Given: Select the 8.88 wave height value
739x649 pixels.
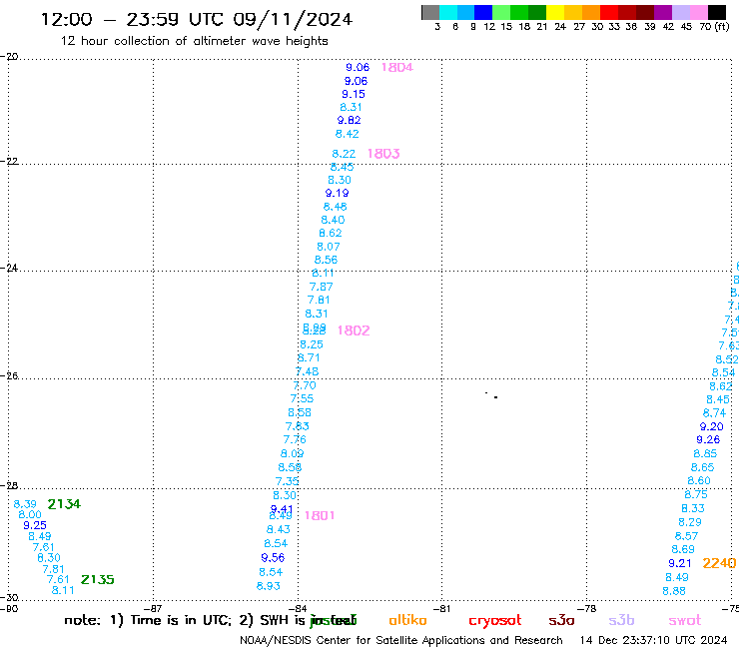Looking at the screenshot, I should [x=674, y=591].
